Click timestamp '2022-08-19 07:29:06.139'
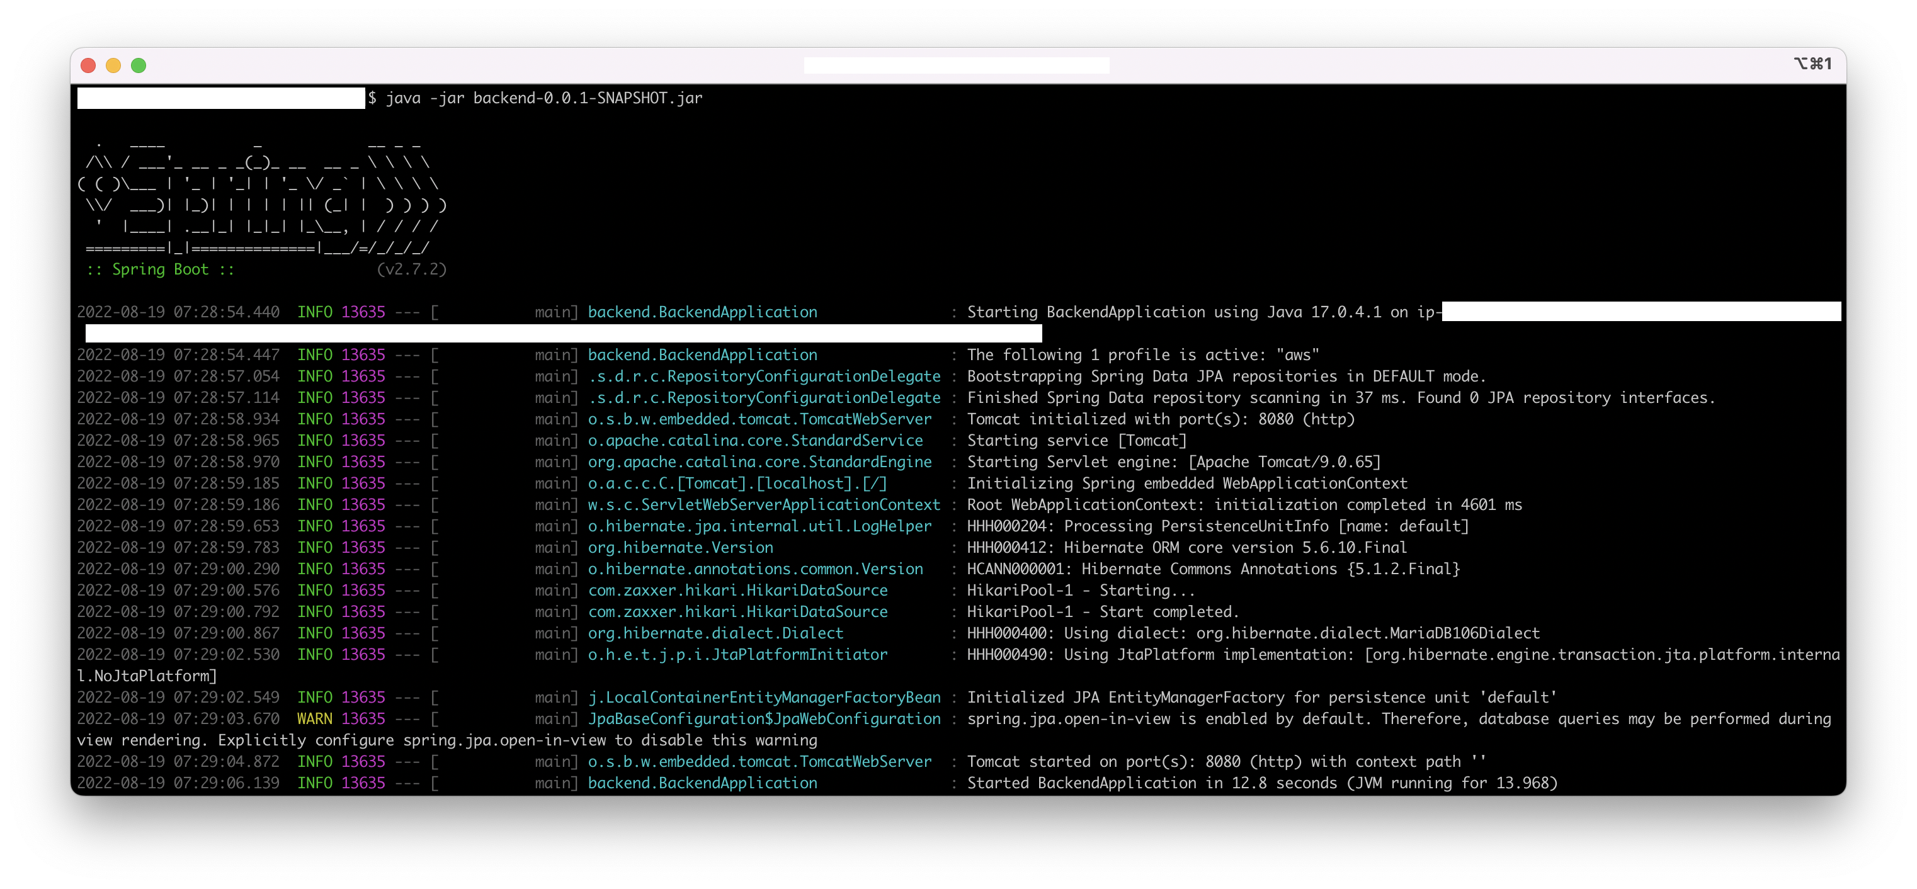The image size is (1917, 889). pyautogui.click(x=179, y=783)
